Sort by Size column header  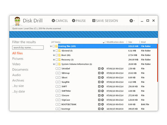(130, 42)
